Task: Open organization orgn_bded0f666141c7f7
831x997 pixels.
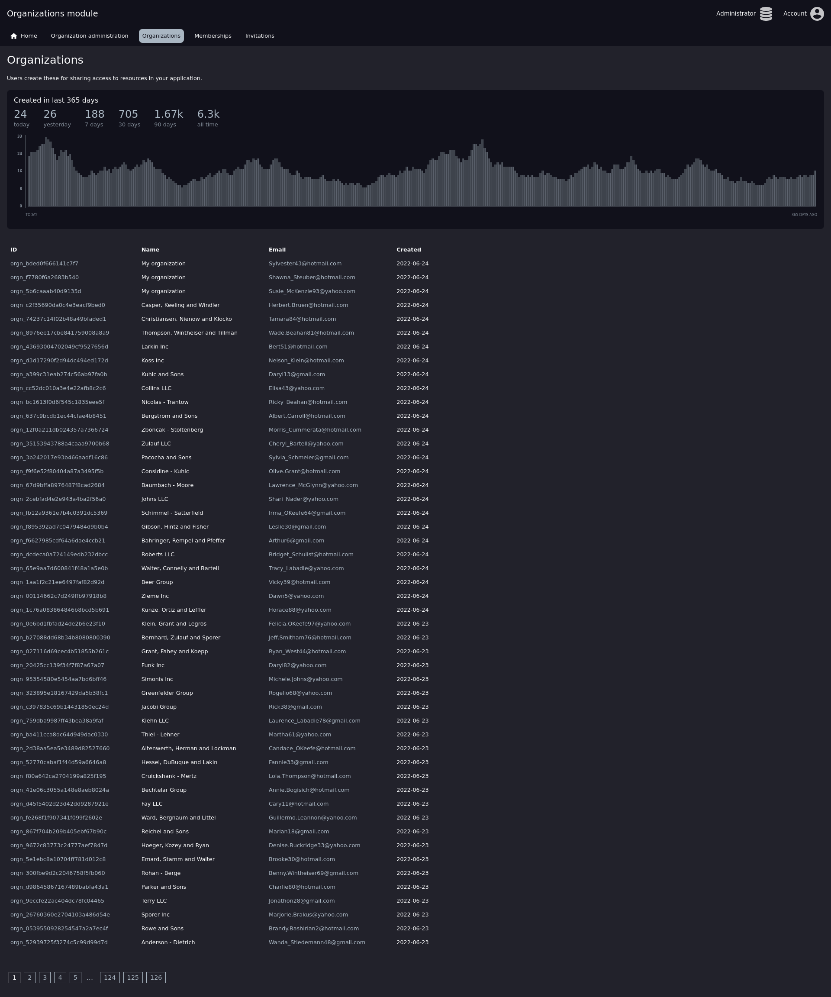Action: (44, 264)
